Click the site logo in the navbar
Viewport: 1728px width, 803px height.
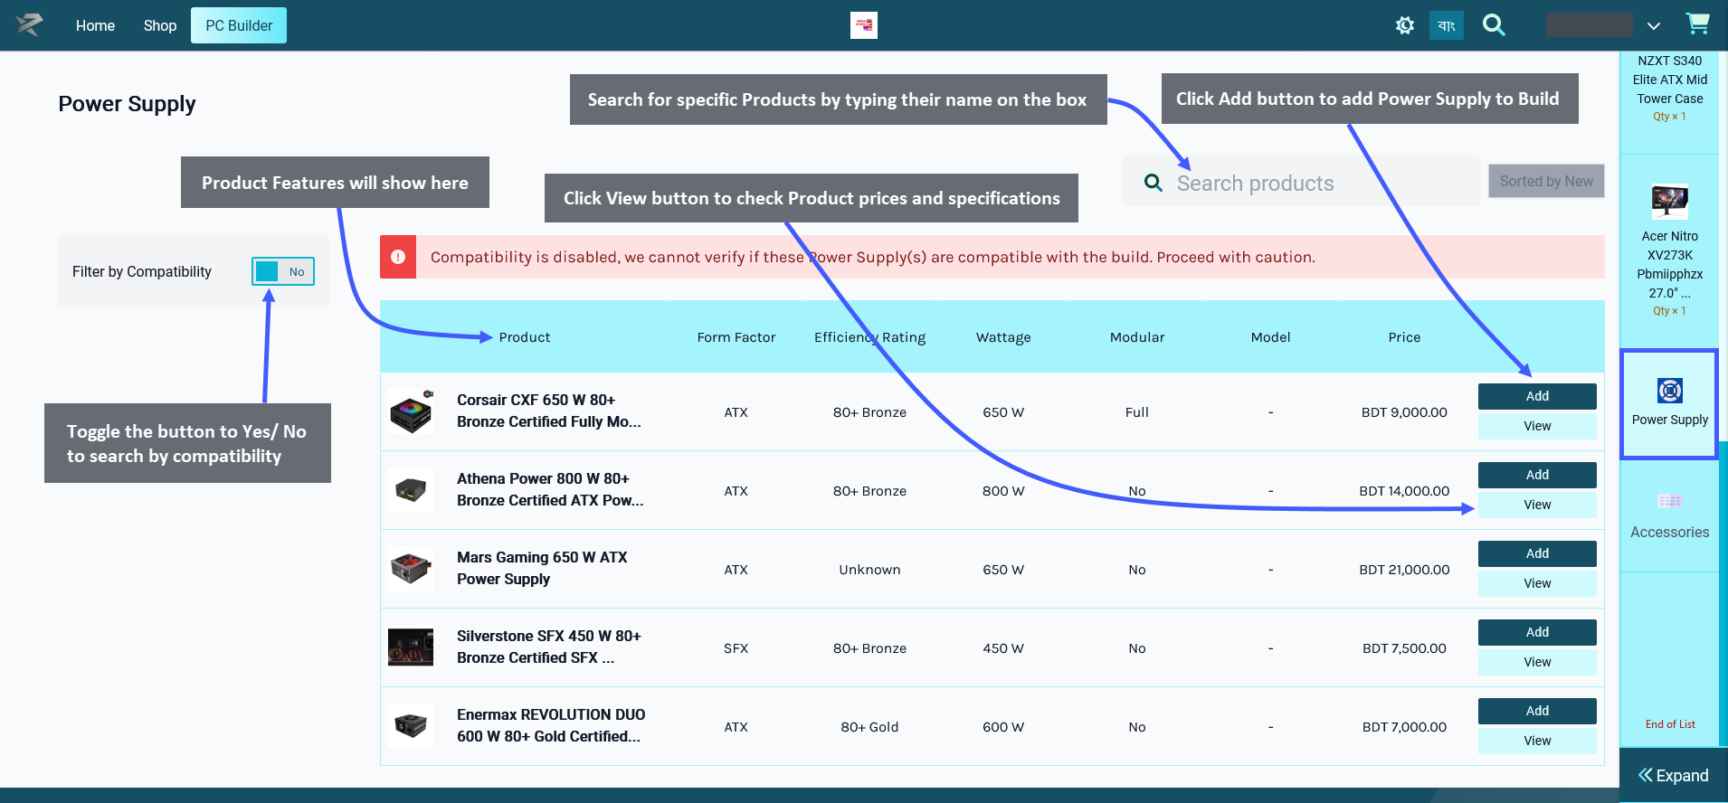pyautogui.click(x=29, y=25)
